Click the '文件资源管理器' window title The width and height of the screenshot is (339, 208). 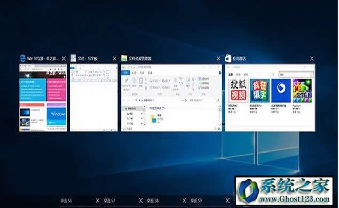tap(140, 58)
